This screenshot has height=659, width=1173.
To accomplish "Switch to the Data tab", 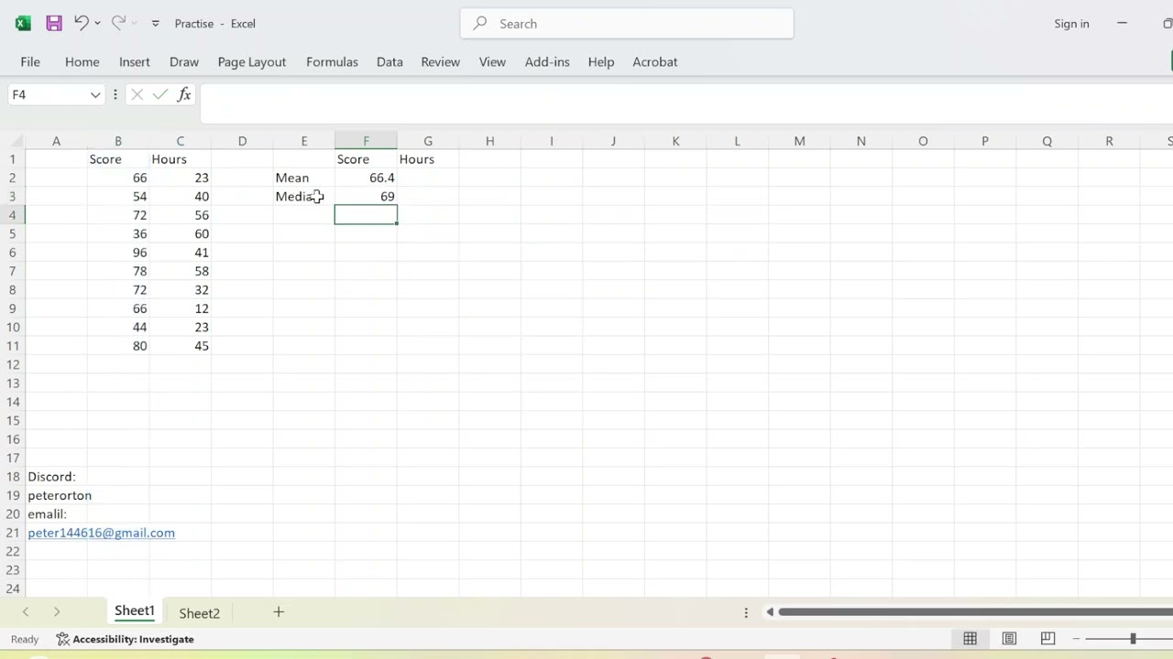I will (389, 61).
